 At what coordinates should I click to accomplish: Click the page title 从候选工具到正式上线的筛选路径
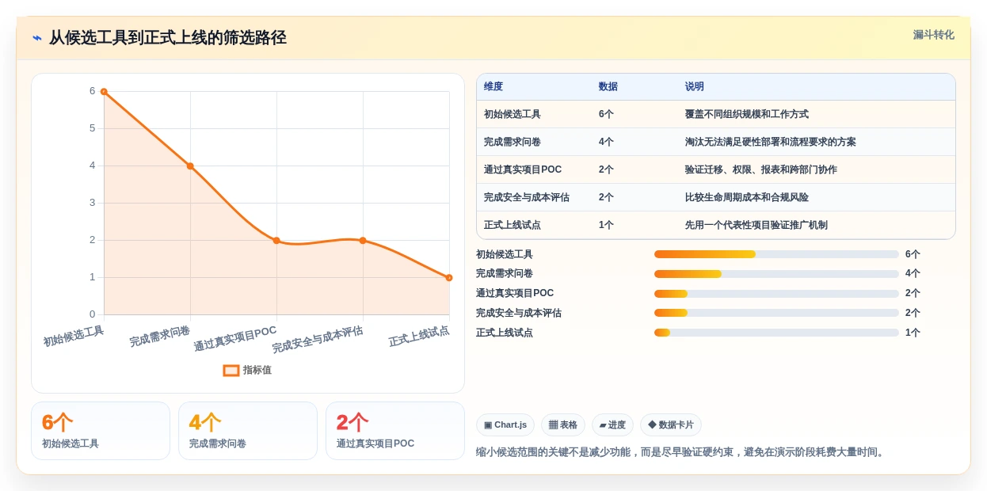pyautogui.click(x=168, y=38)
